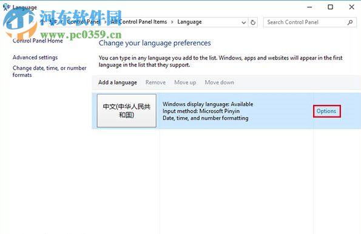Refresh the Language page

click(x=253, y=22)
